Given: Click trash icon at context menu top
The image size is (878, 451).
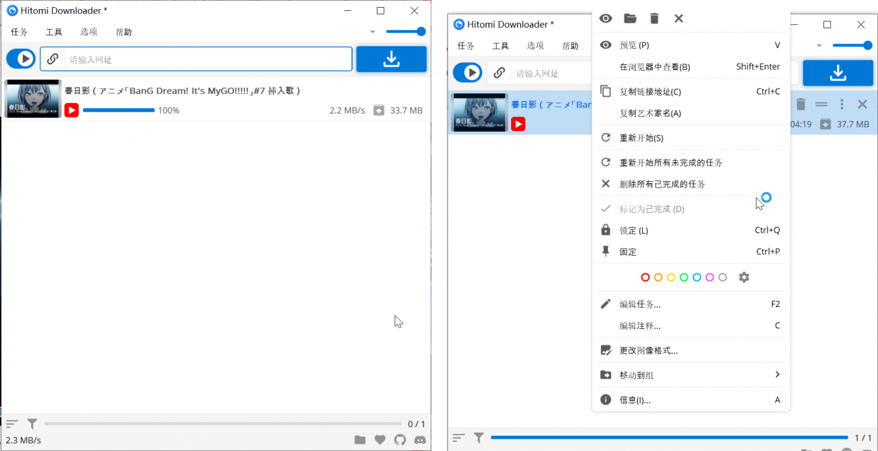Looking at the screenshot, I should (x=654, y=19).
